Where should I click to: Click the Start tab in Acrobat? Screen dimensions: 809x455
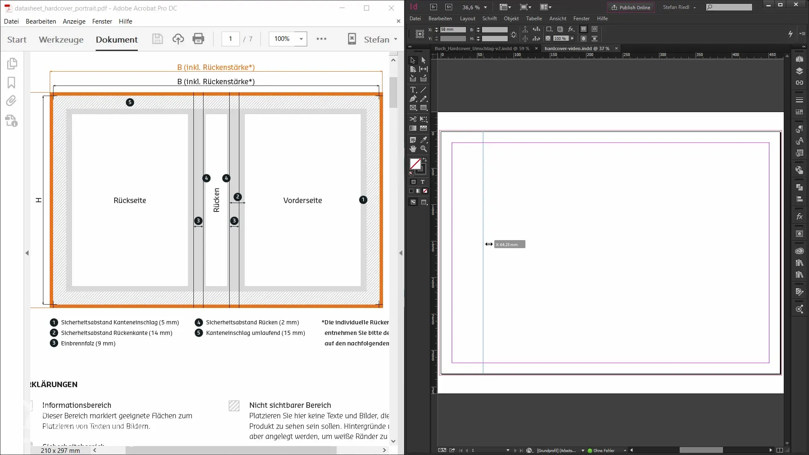[x=17, y=40]
